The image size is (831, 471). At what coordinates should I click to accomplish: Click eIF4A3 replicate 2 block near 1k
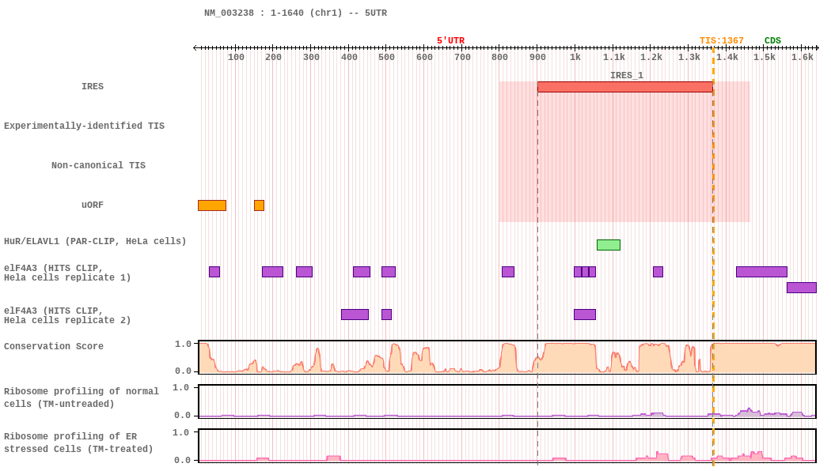coord(584,315)
